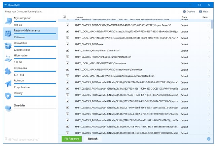The width and height of the screenshot is (216, 146).
Task: Click the '573.18 KB' Extensions size label
Action: pyautogui.click(x=19, y=75)
